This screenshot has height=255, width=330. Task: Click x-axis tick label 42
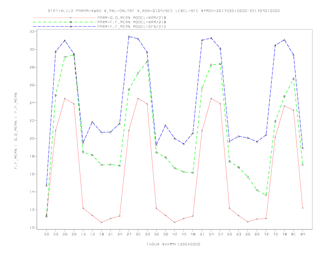(175, 234)
